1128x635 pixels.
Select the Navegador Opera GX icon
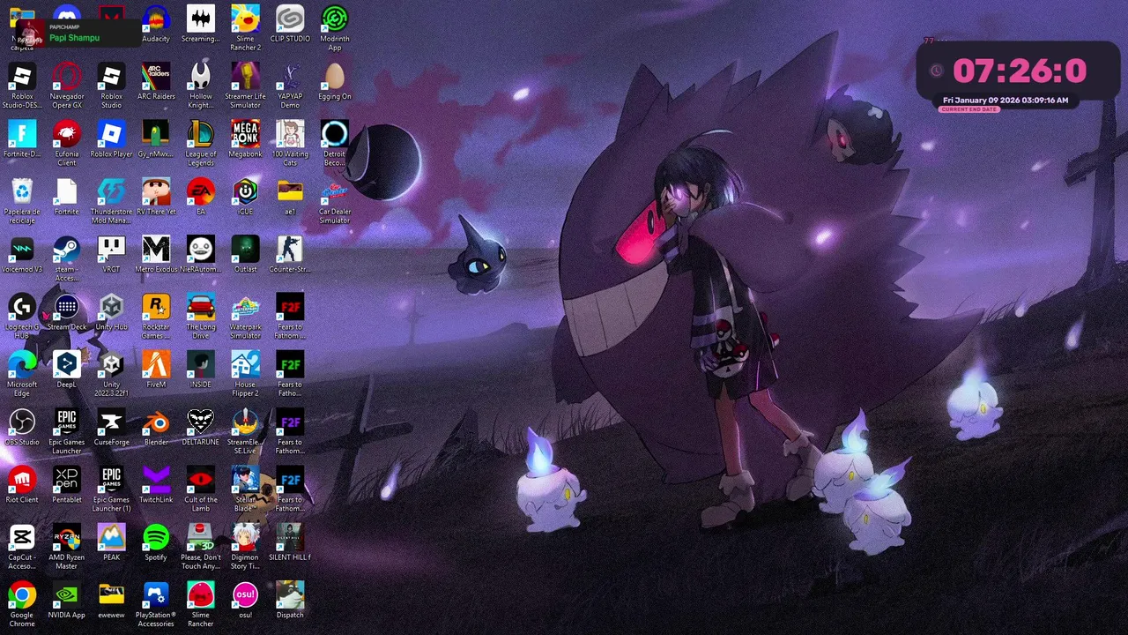[67, 76]
